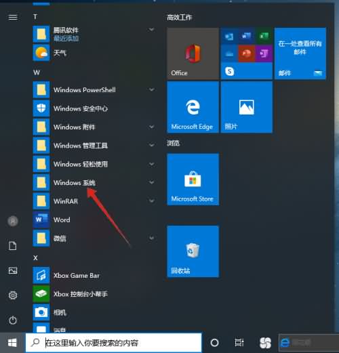Open Xbox 控制台小帮手 icon

click(41, 294)
